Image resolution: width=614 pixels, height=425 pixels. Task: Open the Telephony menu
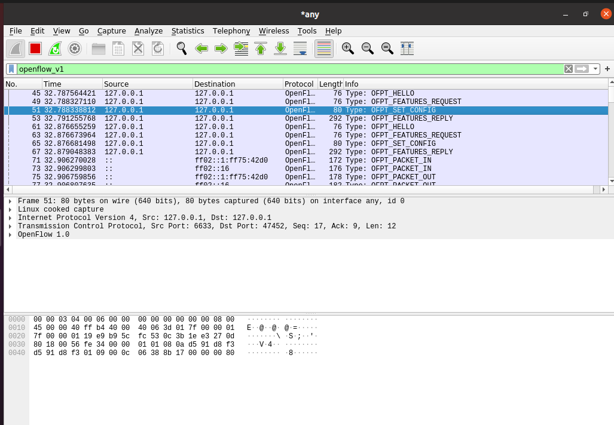(231, 31)
